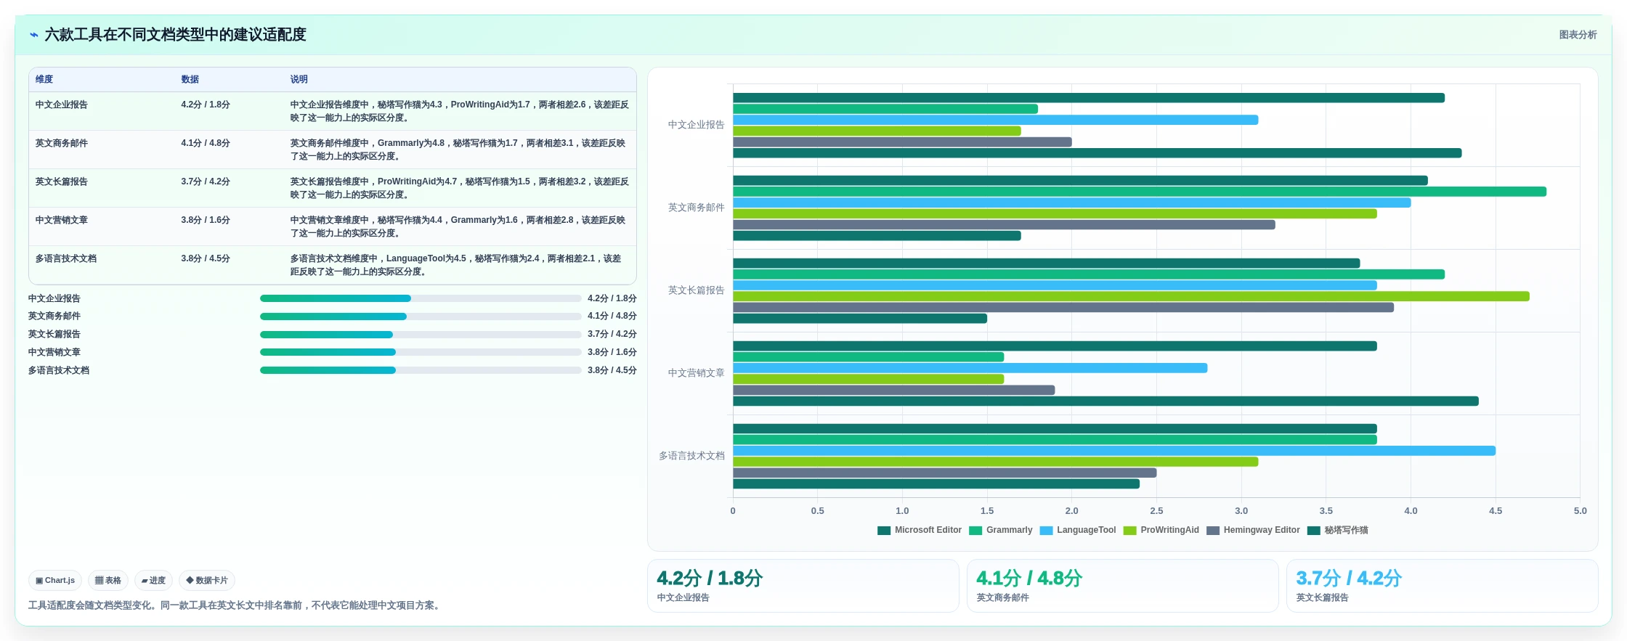The height and width of the screenshot is (641, 1627).
Task: Click the 2.5 tick on the chart x-axis
Action: pos(1156,511)
